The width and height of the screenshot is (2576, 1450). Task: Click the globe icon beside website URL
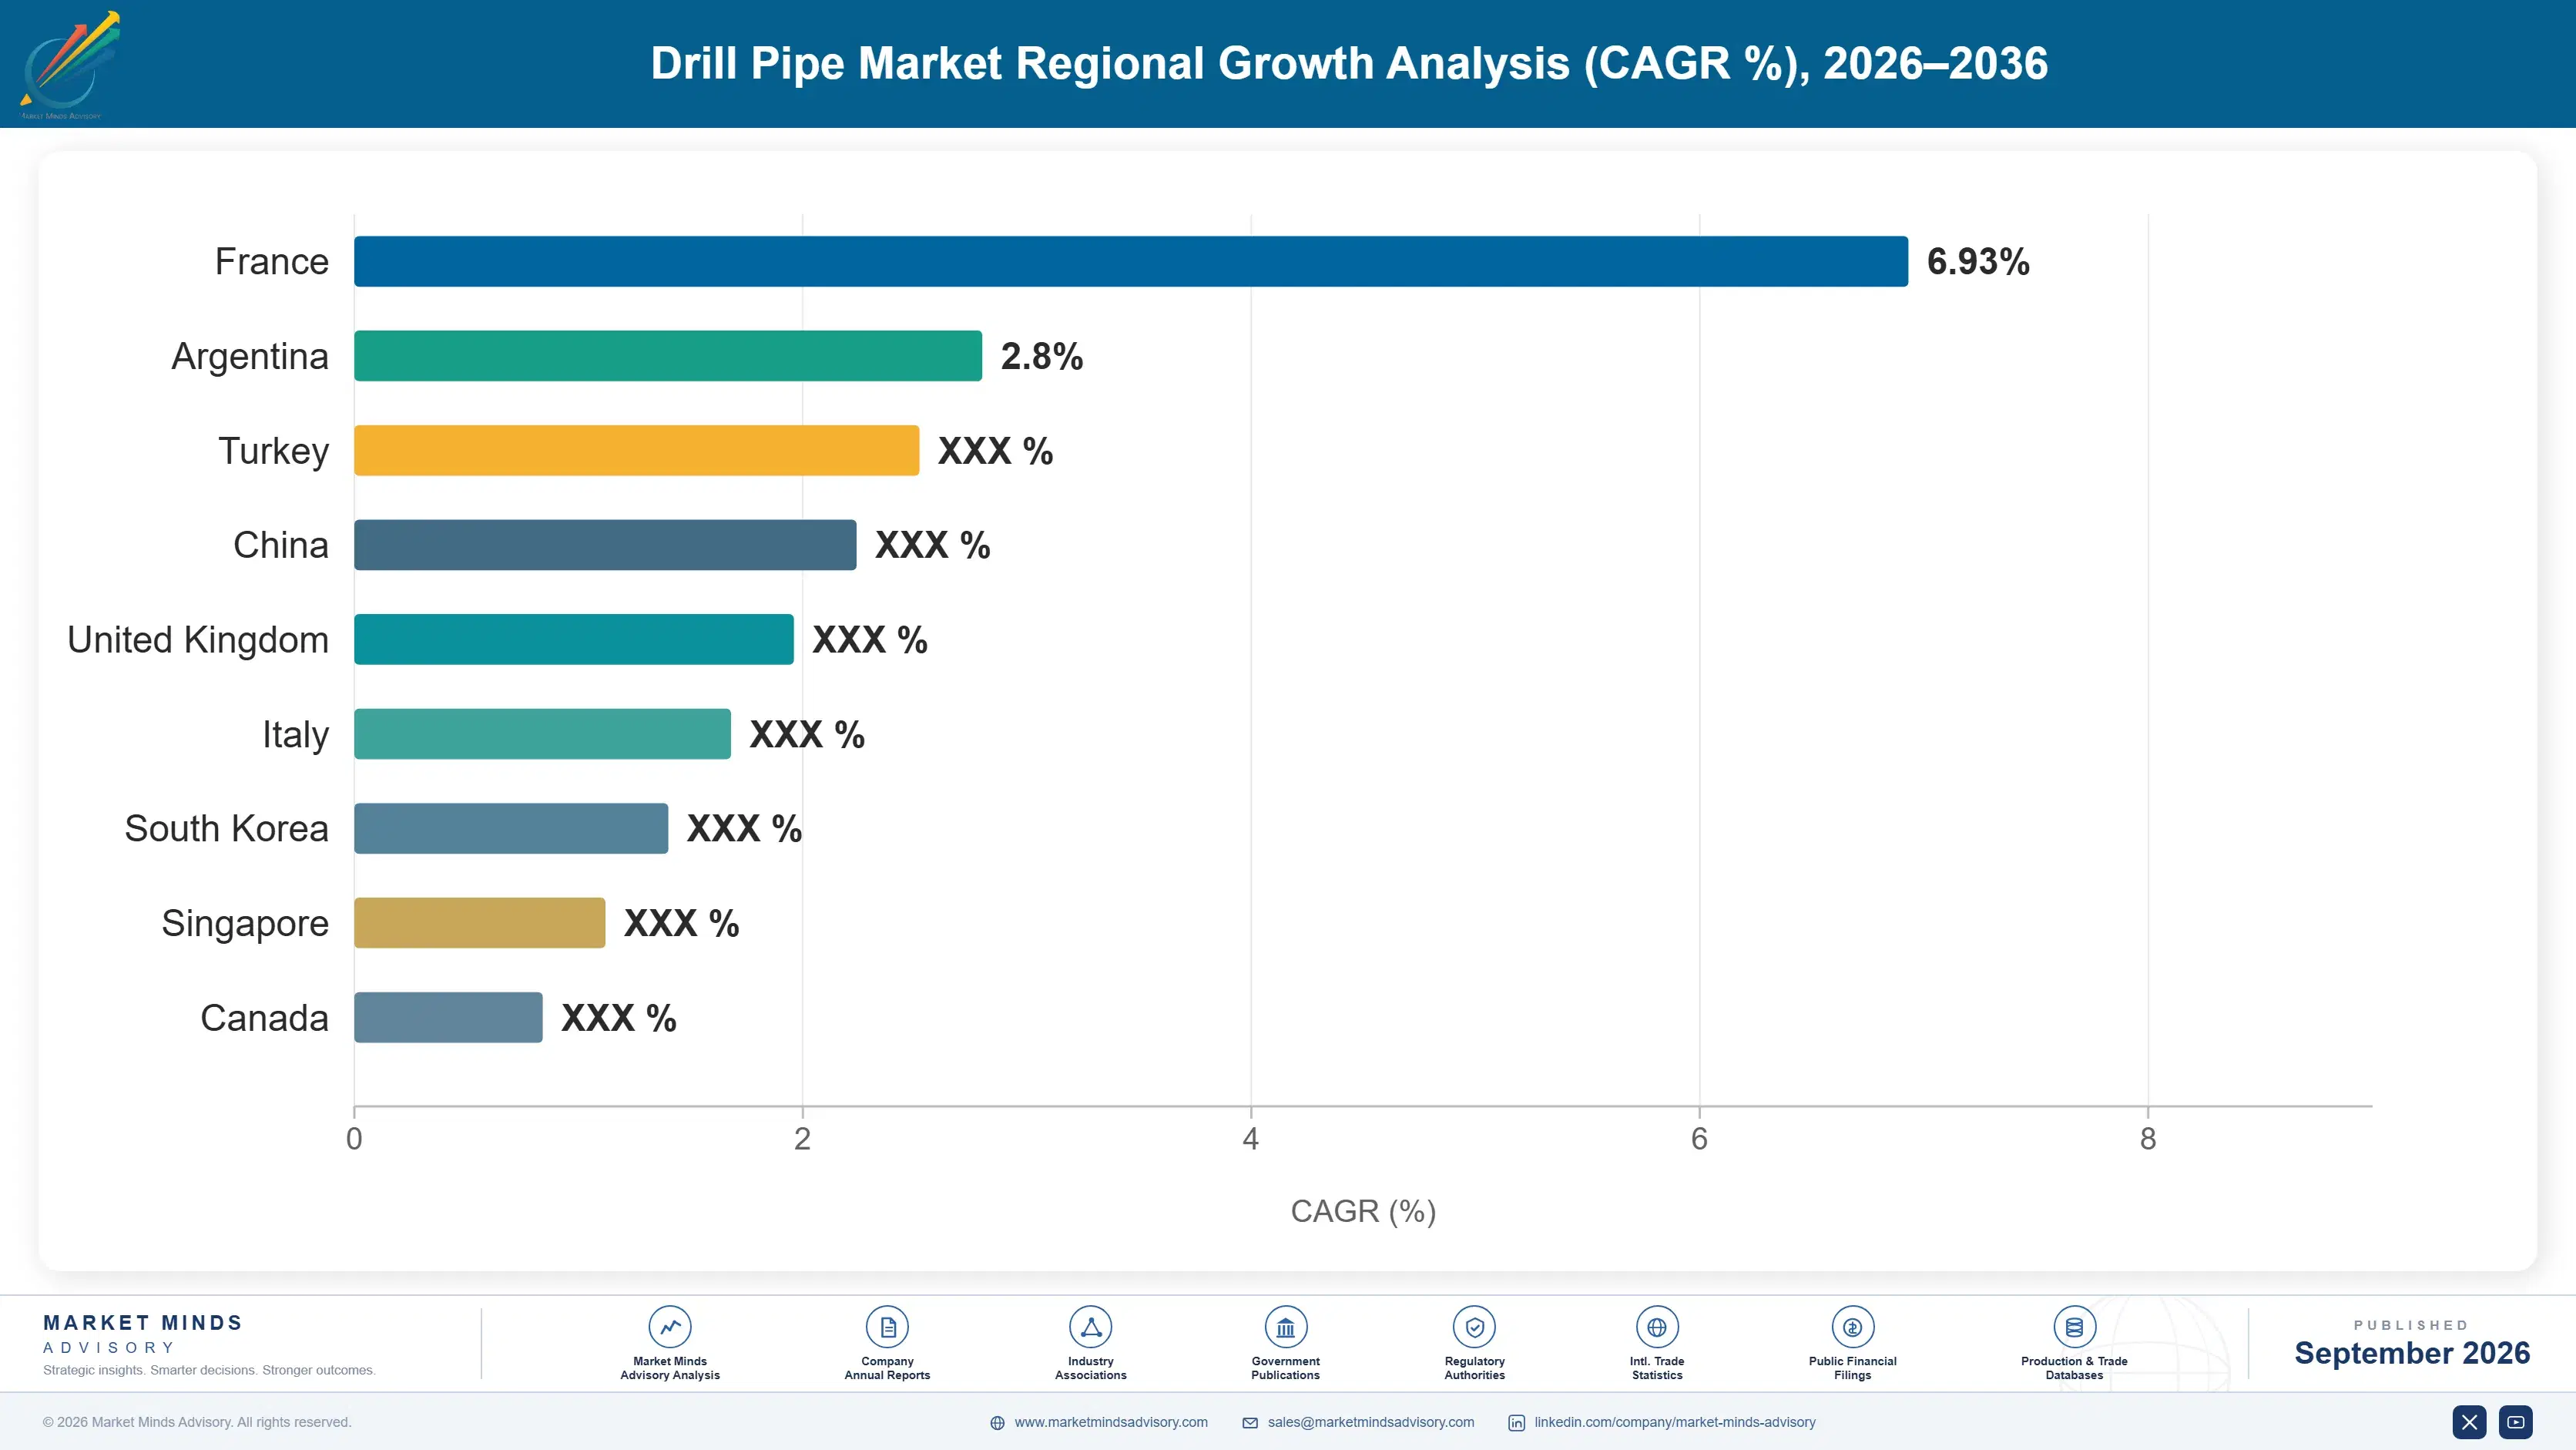(x=997, y=1423)
